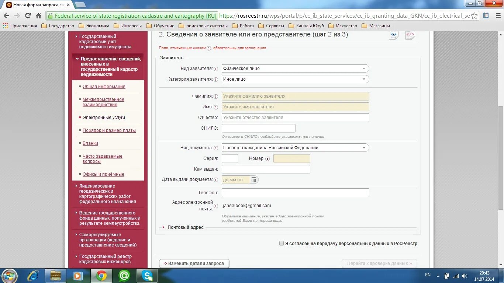Image resolution: width=504 pixels, height=283 pixels.
Task: Click the required-field mark next to Вид документа
Action: click(216, 148)
